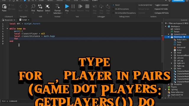Click Go to Script Error

point(145,5)
